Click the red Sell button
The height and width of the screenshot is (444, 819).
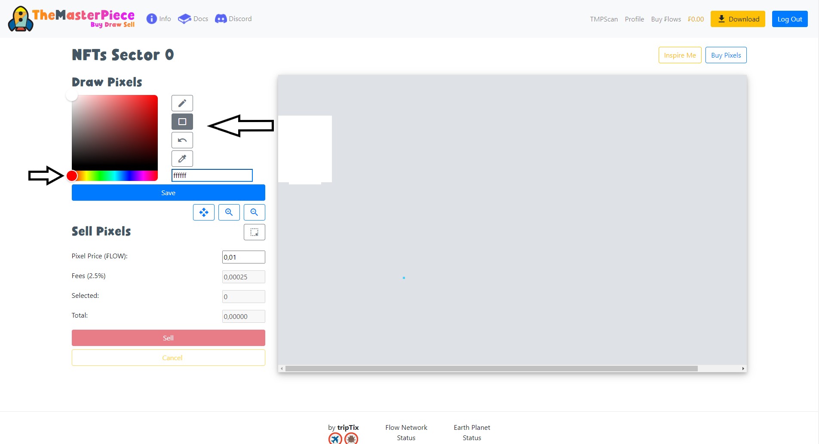[169, 338]
